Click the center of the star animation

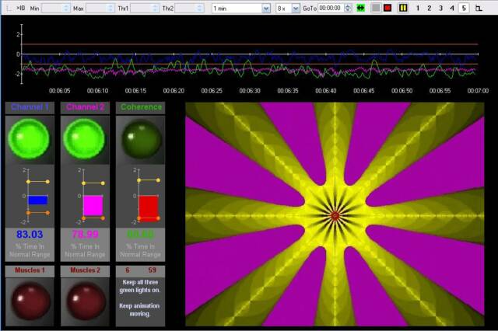pos(335,215)
